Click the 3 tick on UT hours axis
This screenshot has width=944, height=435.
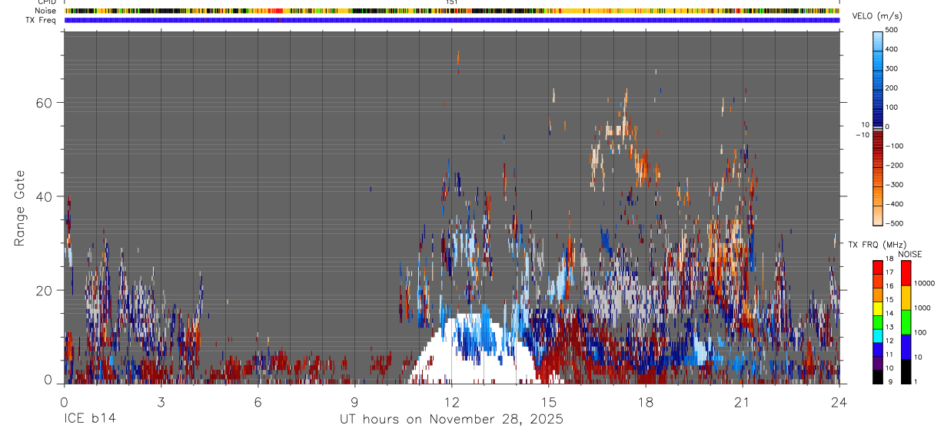coord(161,401)
